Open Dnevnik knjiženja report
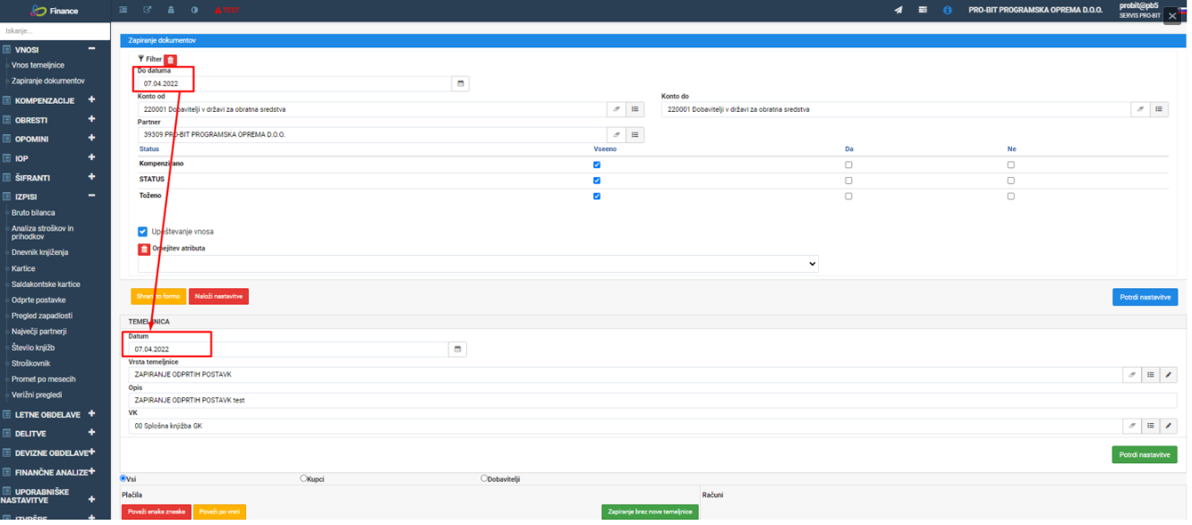The image size is (1192, 525). [40, 252]
